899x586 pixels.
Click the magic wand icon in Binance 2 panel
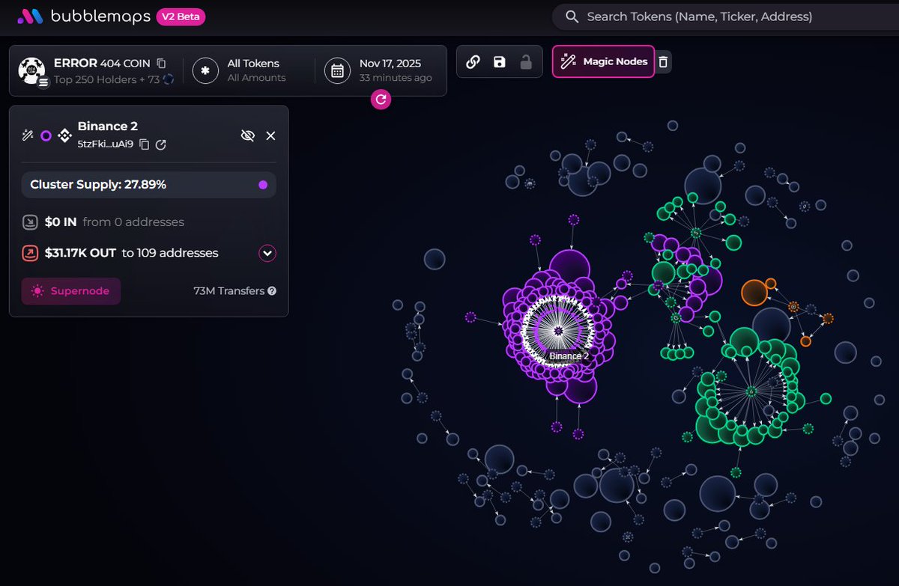click(28, 135)
